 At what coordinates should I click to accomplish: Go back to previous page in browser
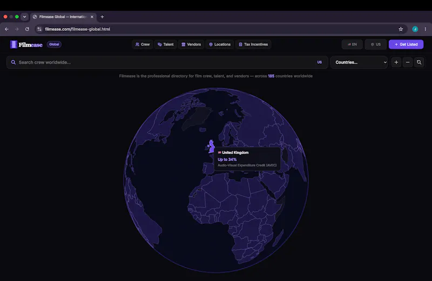click(x=6, y=29)
